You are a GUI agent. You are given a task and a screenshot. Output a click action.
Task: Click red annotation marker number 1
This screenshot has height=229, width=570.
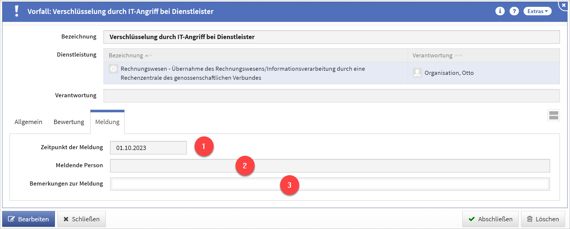point(204,146)
